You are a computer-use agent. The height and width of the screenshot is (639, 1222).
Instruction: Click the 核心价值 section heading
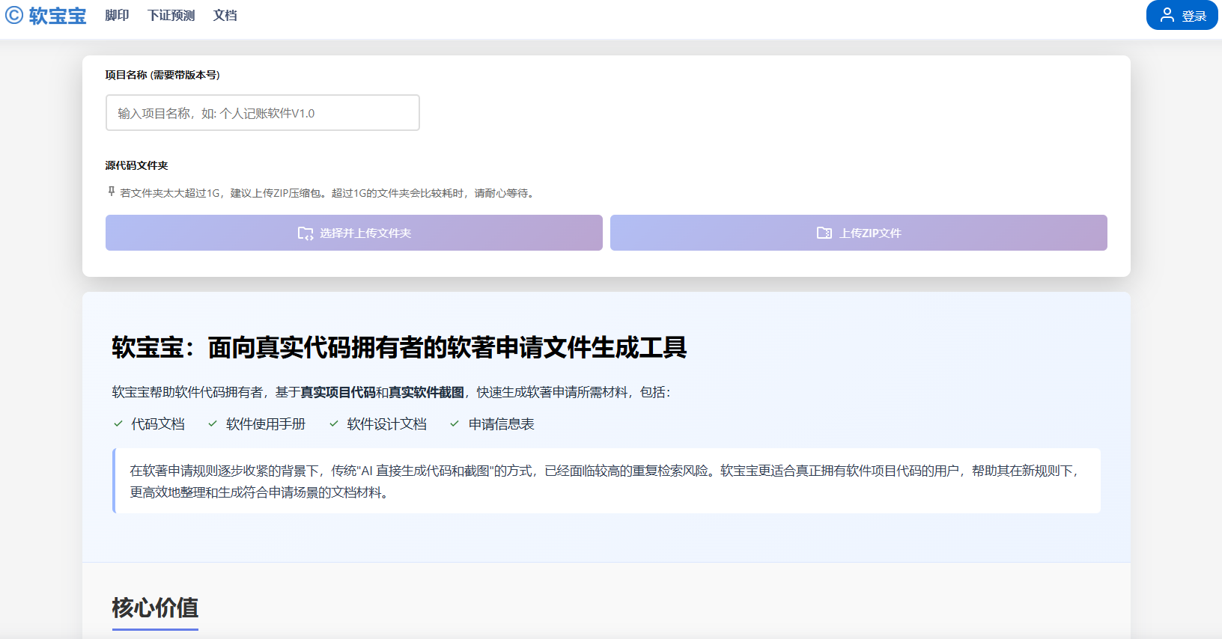click(x=155, y=608)
